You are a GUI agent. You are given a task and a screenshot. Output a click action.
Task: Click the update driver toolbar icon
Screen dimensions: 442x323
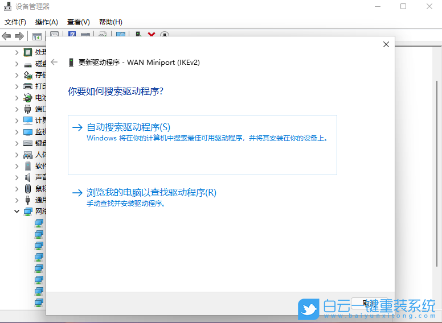click(x=138, y=34)
